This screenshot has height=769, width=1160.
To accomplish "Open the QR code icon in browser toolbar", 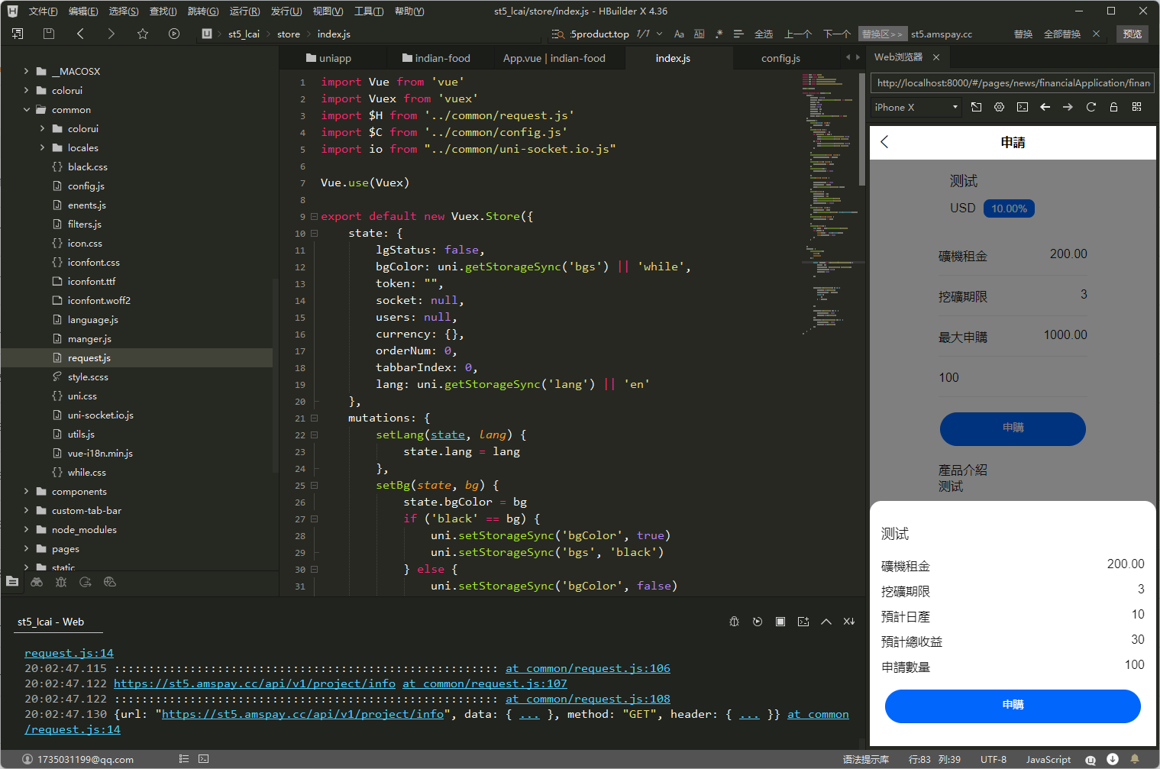I will pos(1136,108).
